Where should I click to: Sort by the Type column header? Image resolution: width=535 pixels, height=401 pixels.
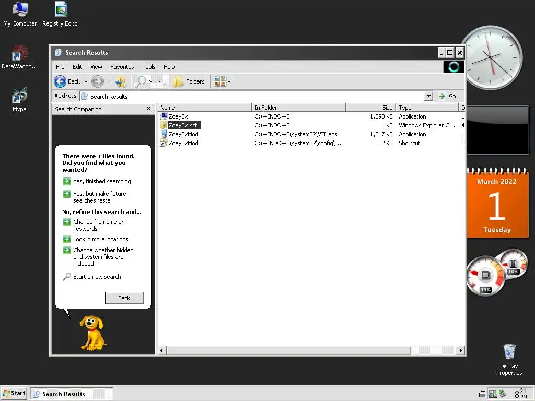click(427, 108)
